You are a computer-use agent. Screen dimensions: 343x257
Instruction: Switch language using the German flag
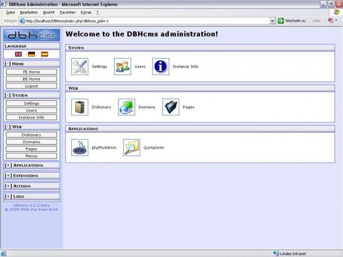click(x=32, y=54)
